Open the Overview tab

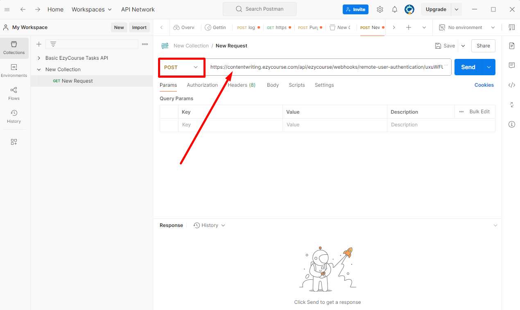pyautogui.click(x=184, y=27)
